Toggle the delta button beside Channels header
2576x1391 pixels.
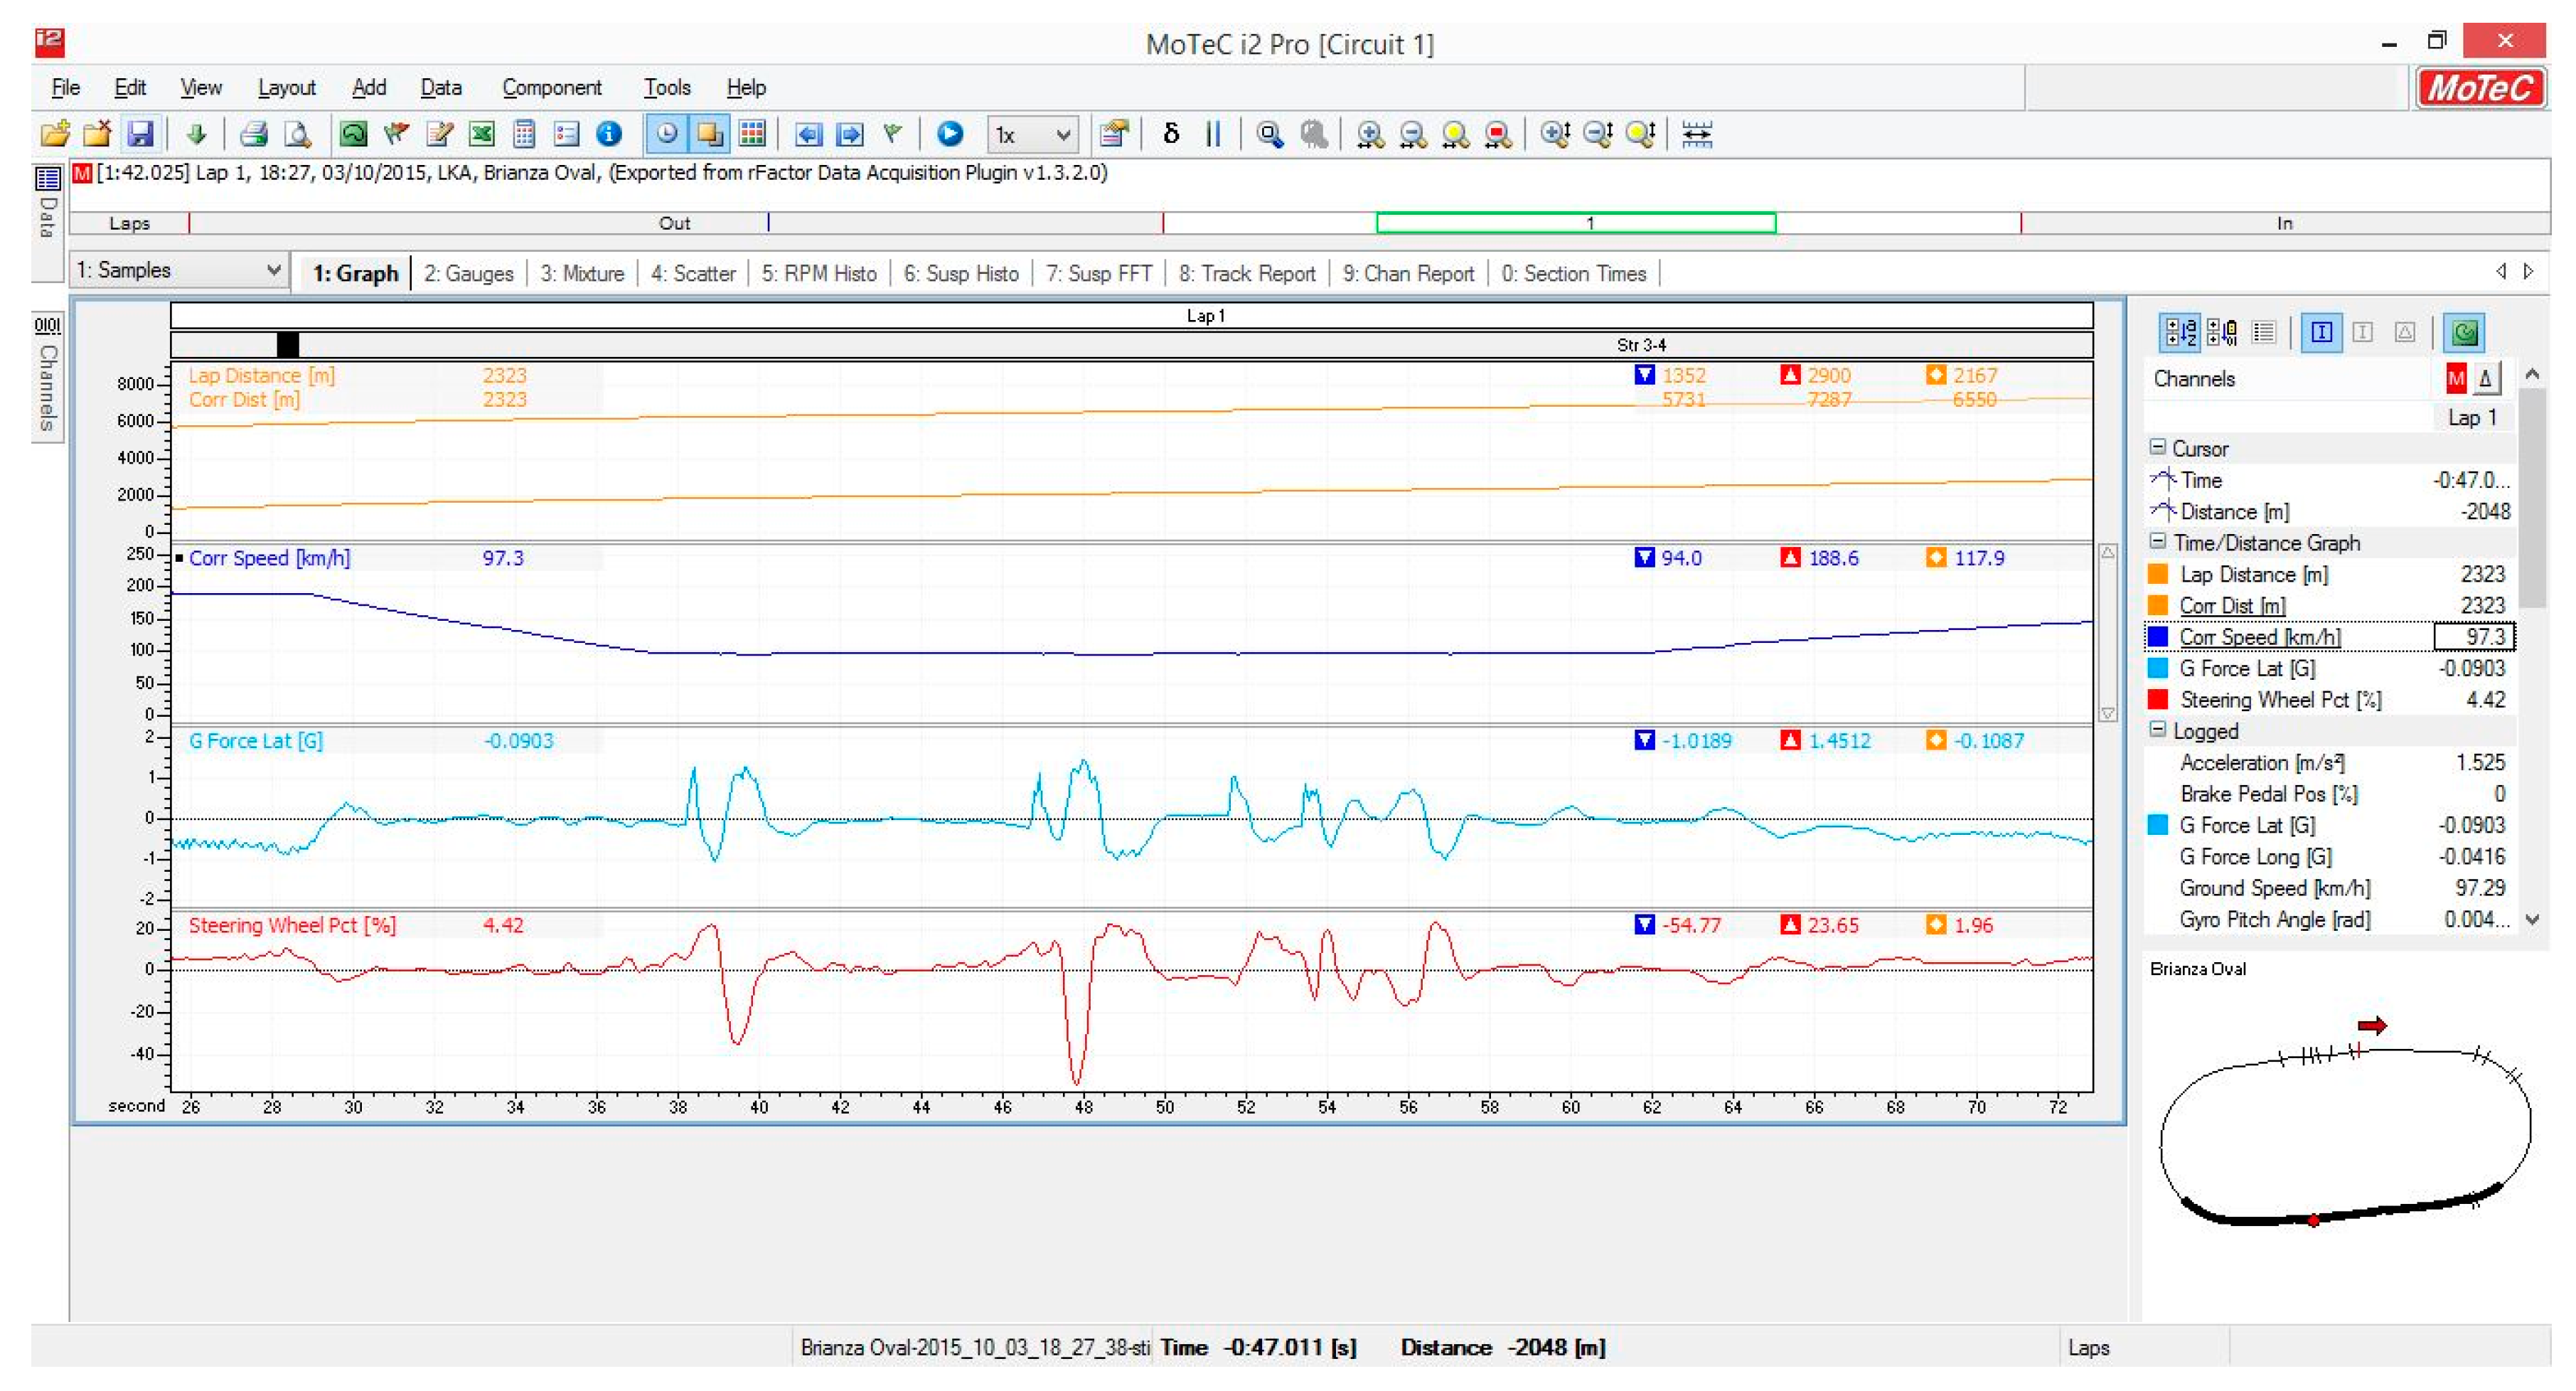pyautogui.click(x=2485, y=379)
